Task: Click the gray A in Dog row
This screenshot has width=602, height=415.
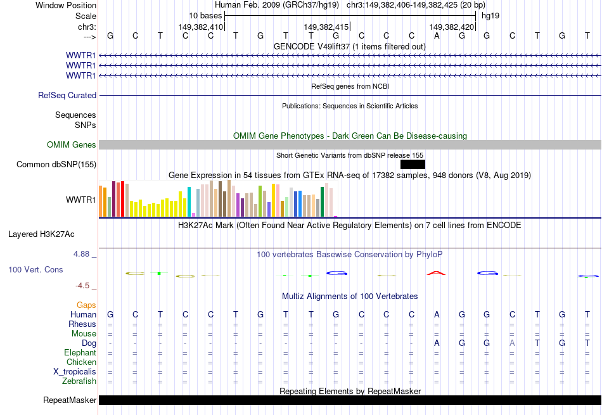Action: point(512,343)
